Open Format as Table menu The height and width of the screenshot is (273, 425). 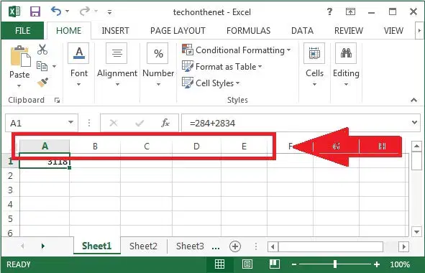222,67
